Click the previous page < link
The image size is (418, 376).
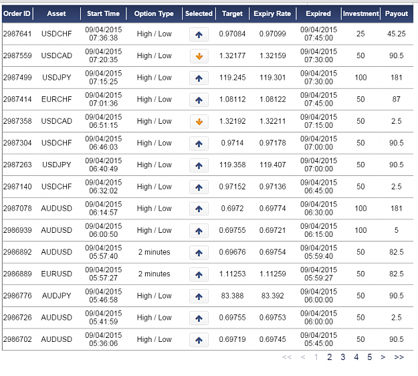click(303, 357)
